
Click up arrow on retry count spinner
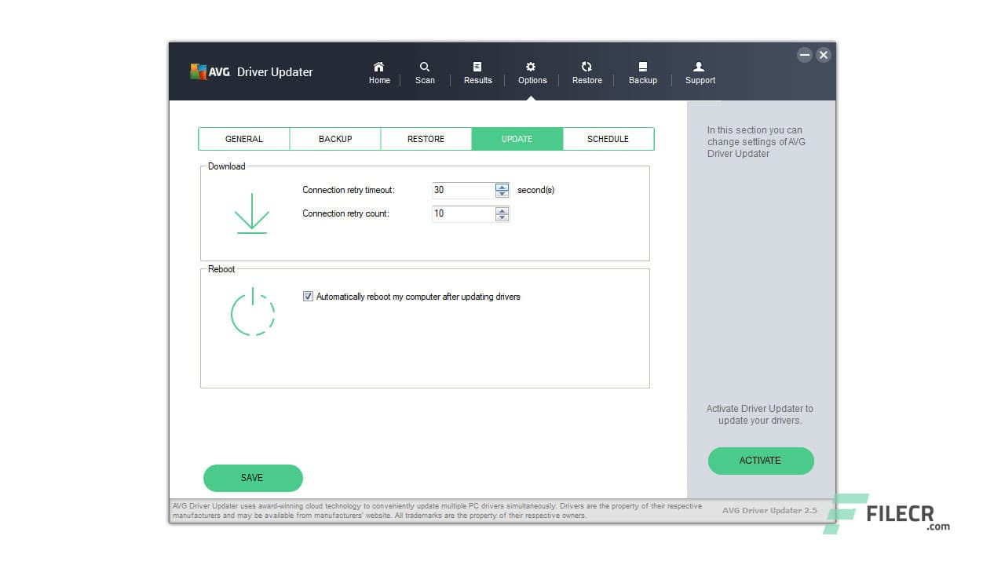tap(502, 210)
